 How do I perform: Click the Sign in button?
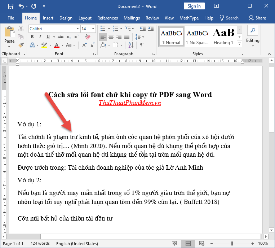194,6
